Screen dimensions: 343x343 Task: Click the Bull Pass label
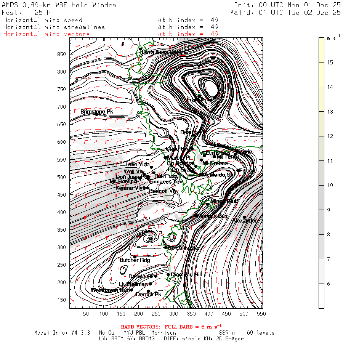coord(166,176)
